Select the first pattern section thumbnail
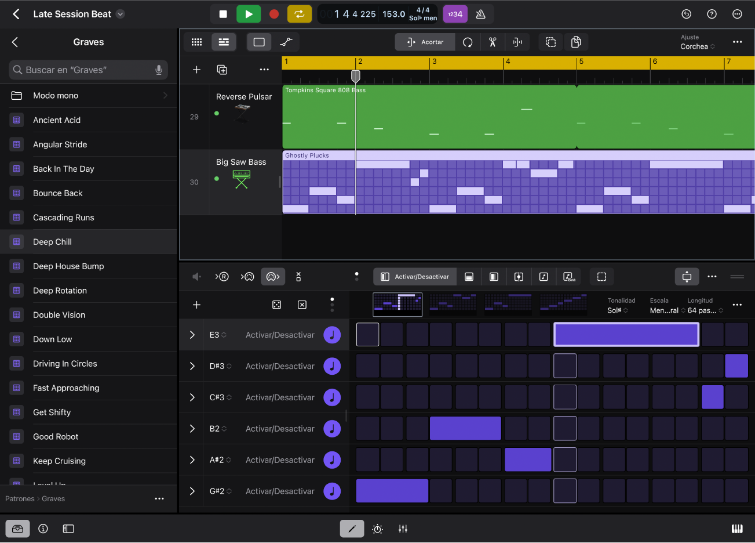 coord(397,304)
